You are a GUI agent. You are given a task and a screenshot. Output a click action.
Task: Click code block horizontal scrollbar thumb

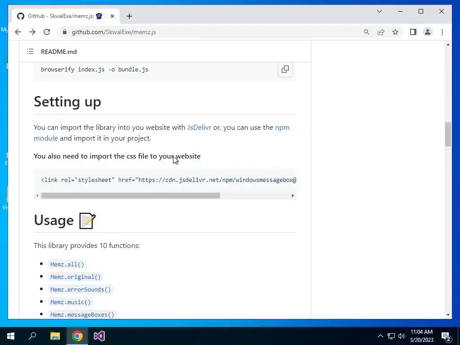(131, 196)
